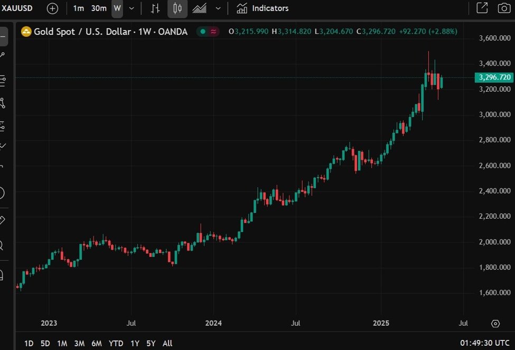Click the 3,296.720 current price label
Screen dimensions: 515x350
click(494, 77)
